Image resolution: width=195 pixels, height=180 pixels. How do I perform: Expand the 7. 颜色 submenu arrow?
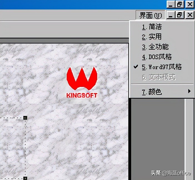(189, 91)
